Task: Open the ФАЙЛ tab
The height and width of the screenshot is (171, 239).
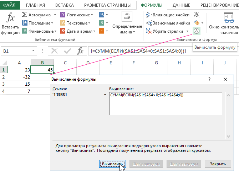Action: 10,5
